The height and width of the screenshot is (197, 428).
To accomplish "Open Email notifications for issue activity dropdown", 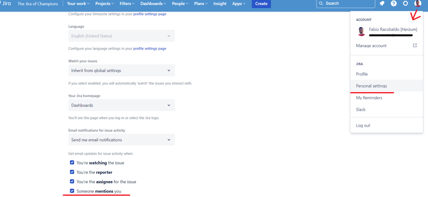I will tap(122, 140).
